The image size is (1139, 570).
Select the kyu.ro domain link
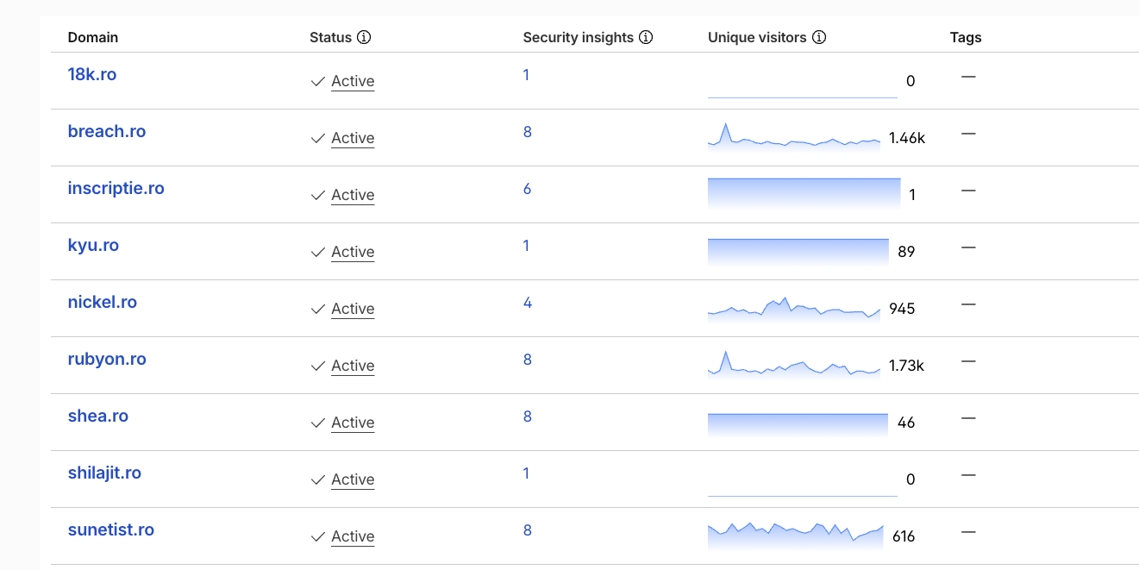point(93,245)
